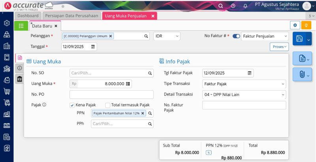
Task: Click the Proses button
Action: point(279,47)
